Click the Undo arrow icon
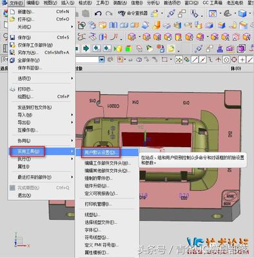 pos(98,14)
